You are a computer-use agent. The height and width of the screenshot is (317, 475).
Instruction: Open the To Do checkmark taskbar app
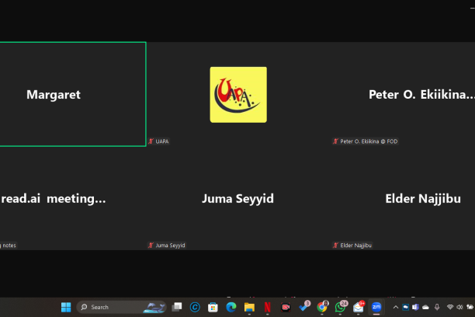click(304, 306)
